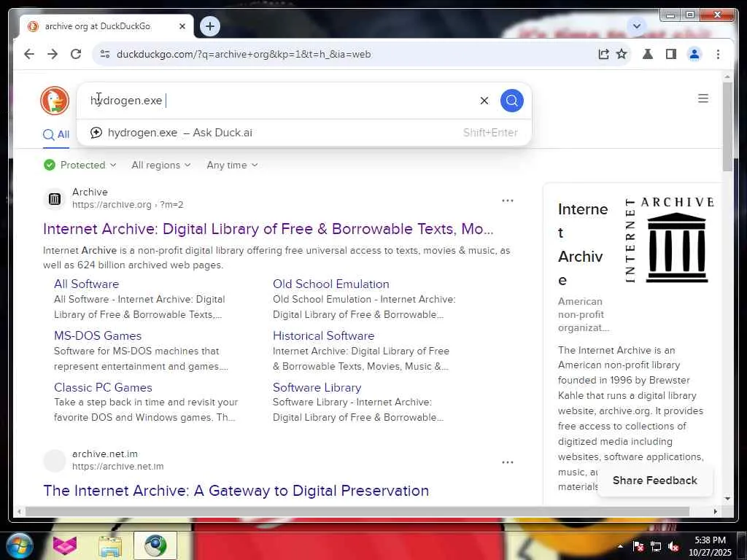Go forward in browser history
747x560 pixels.
pos(53,54)
